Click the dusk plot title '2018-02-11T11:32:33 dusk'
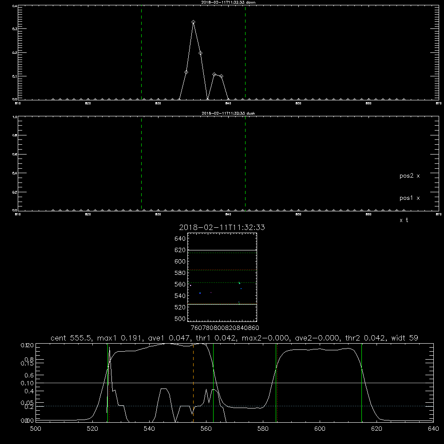The image size is (444, 444). [228, 113]
